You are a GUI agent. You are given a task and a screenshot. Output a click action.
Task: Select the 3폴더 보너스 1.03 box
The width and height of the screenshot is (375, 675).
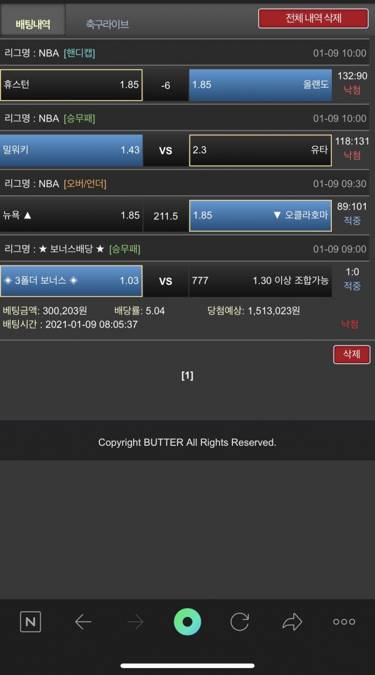point(71,281)
